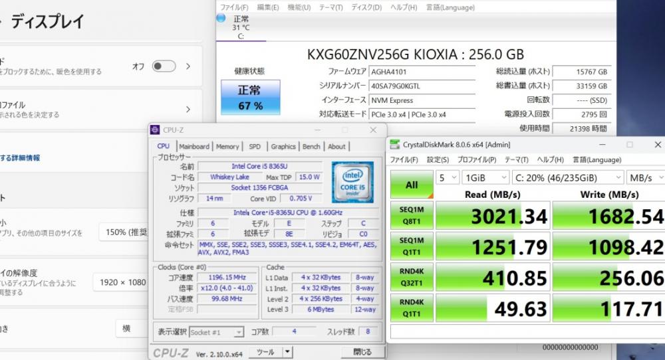Switch to the Memory tab in CPU-Z

click(227, 147)
